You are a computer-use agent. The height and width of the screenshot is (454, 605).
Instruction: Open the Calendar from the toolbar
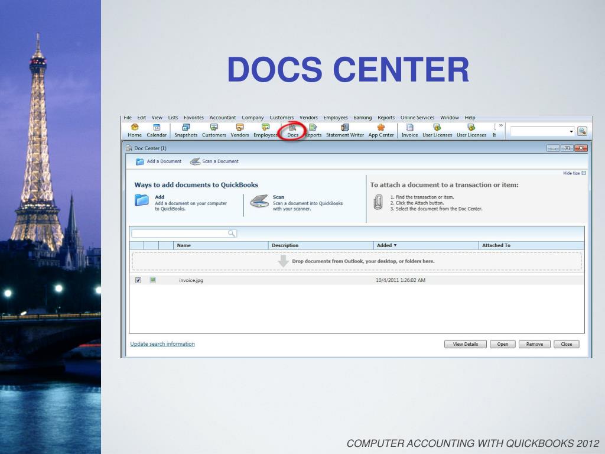(x=157, y=131)
